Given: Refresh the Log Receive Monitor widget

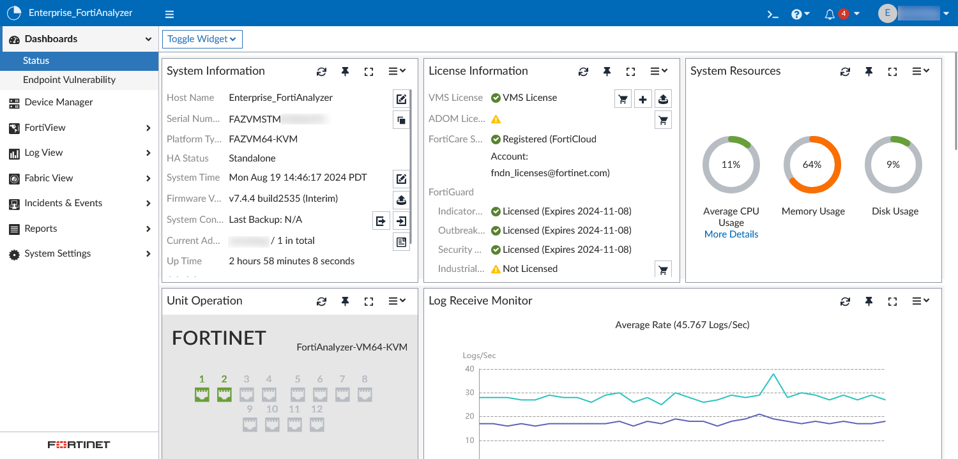Looking at the screenshot, I should (845, 301).
